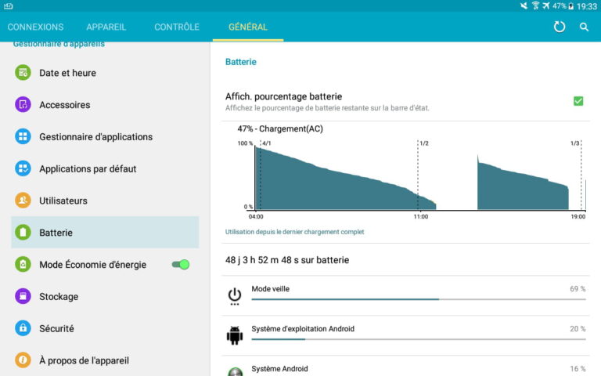This screenshot has height=376, width=601.
Task: Click the À propos de l'appareil info icon
Action: coord(23,360)
